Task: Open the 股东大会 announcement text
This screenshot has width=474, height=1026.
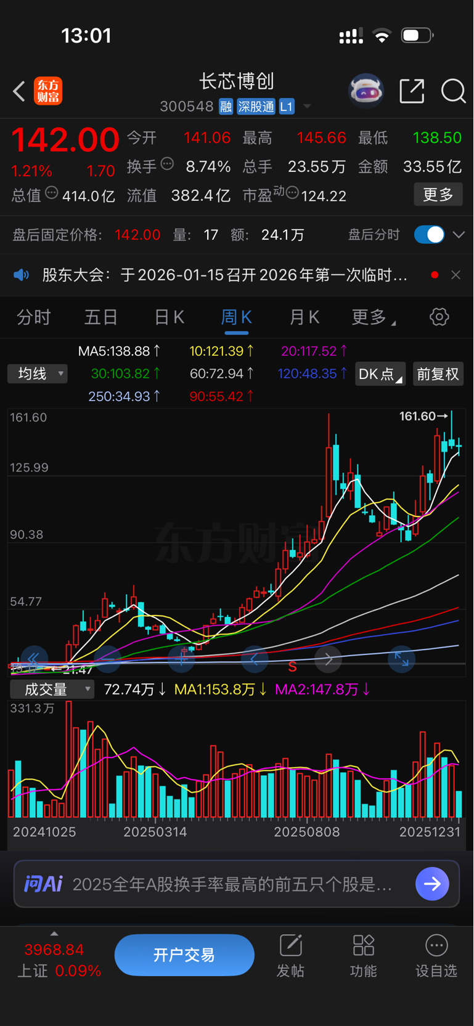Action: pyautogui.click(x=225, y=275)
